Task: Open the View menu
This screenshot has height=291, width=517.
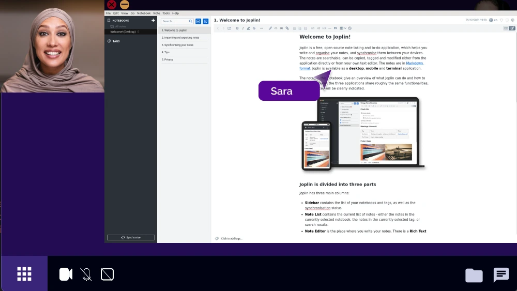Action: [125, 13]
